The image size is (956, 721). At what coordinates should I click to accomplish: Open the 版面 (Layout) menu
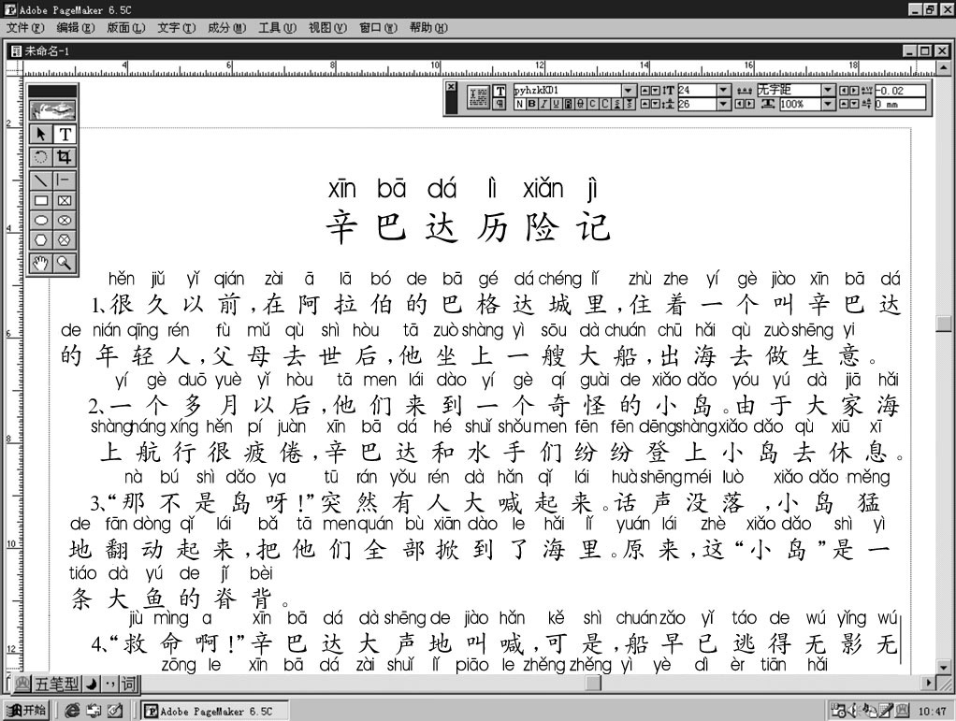click(126, 27)
